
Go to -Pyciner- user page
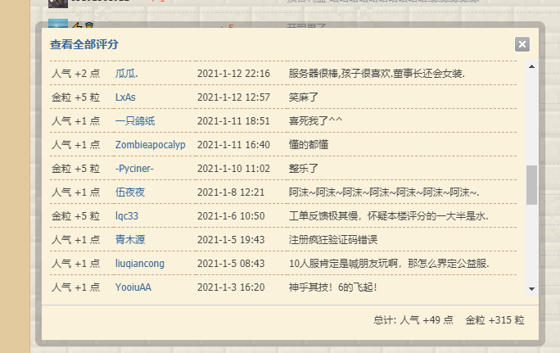pos(134,169)
